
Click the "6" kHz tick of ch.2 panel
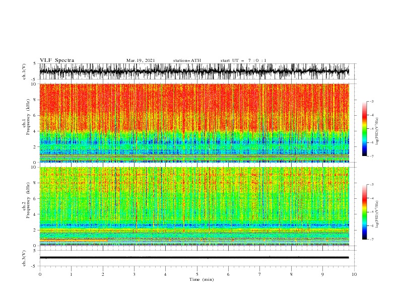[35, 199]
